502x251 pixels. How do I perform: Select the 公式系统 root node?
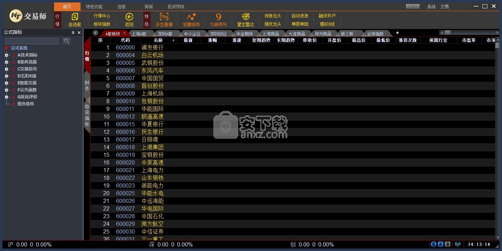(19, 48)
